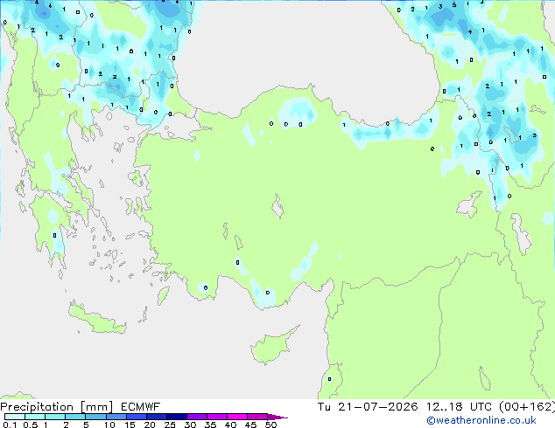Click the '15' legend label
555x428 pixels.
click(130, 425)
